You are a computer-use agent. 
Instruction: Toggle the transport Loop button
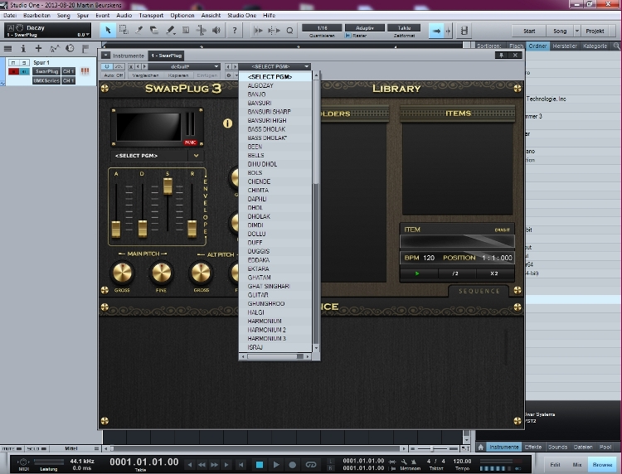311,465
